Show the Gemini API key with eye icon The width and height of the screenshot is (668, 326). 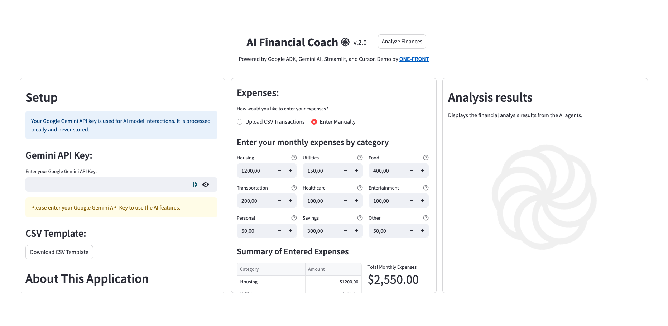click(206, 184)
